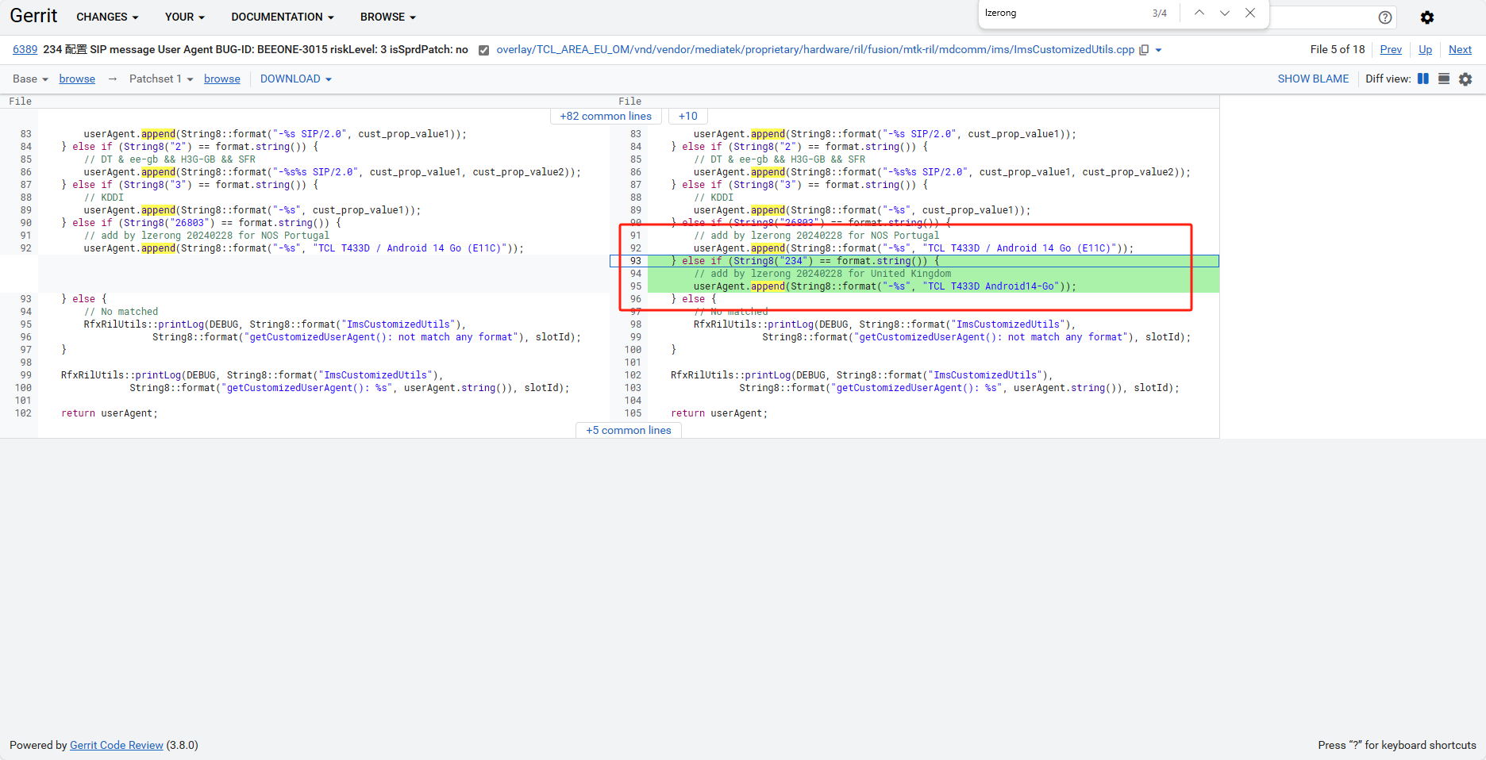
Task: Expand +10 lines above
Action: [688, 116]
